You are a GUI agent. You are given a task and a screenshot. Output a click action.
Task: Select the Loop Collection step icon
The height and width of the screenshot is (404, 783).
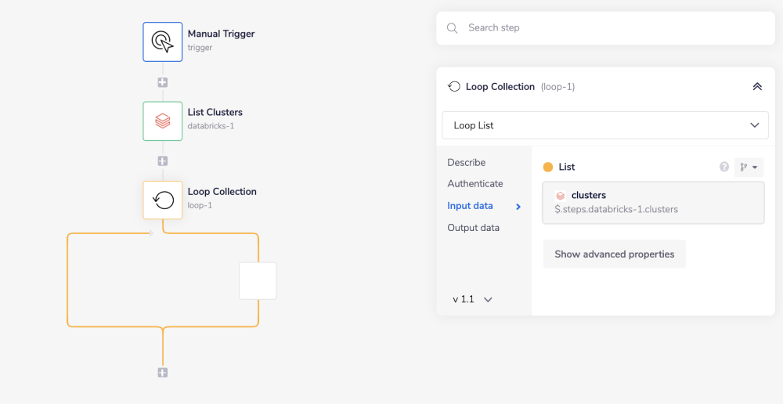tap(162, 200)
